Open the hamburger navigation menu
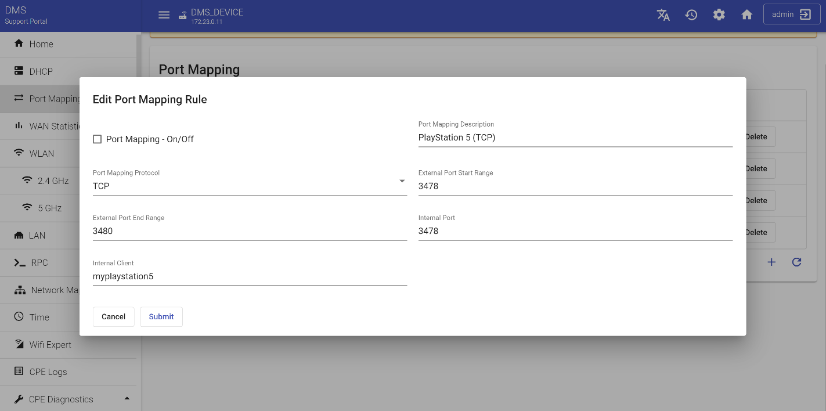Viewport: 826px width, 411px height. pyautogui.click(x=164, y=15)
